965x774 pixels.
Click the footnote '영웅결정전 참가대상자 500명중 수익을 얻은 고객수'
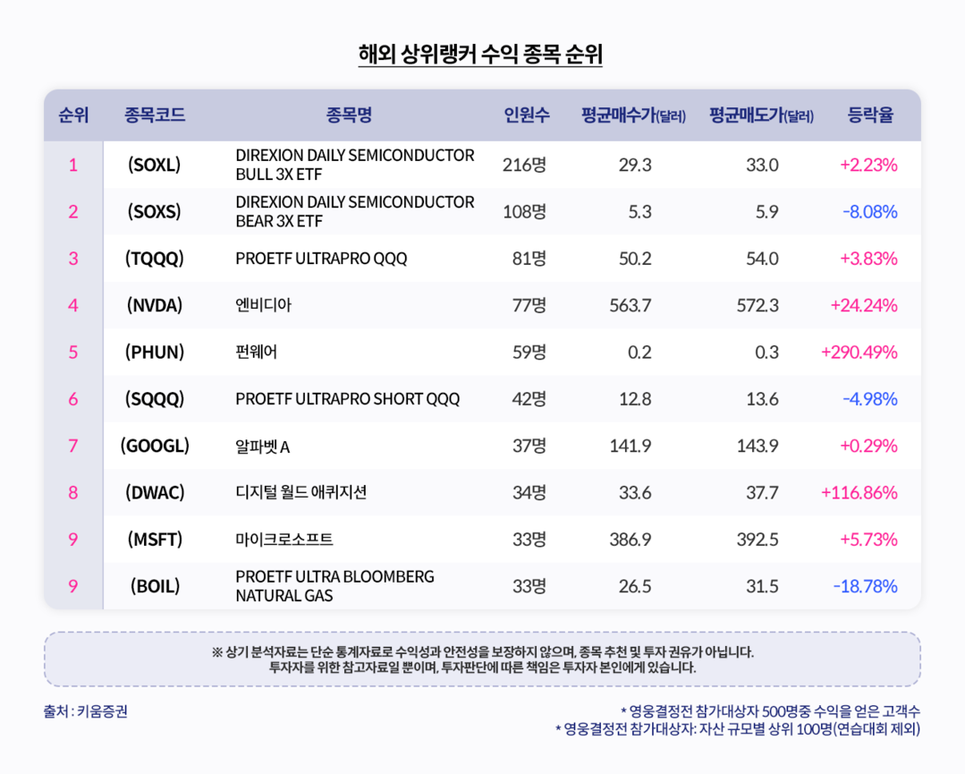(x=771, y=711)
